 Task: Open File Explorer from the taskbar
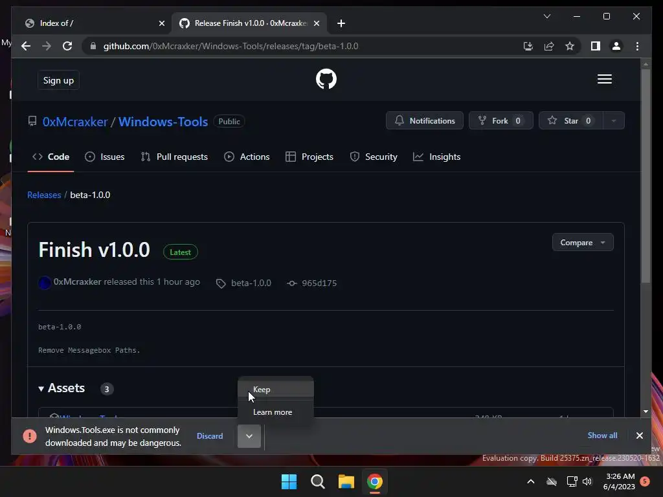click(346, 481)
